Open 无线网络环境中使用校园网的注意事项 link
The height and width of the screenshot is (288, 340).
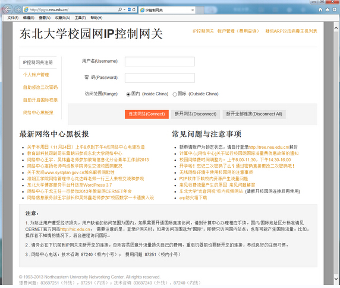pyautogui.click(x=216, y=172)
